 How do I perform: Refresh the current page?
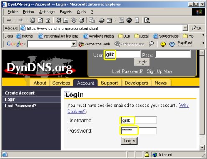[x=40, y=20]
